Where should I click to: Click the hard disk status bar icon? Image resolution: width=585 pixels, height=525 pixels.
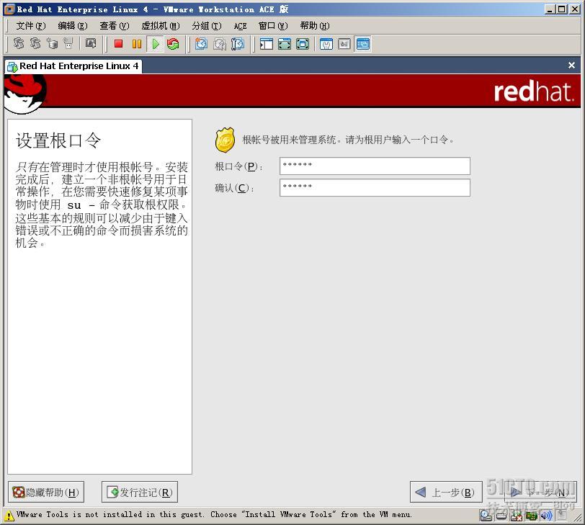pyautogui.click(x=501, y=516)
